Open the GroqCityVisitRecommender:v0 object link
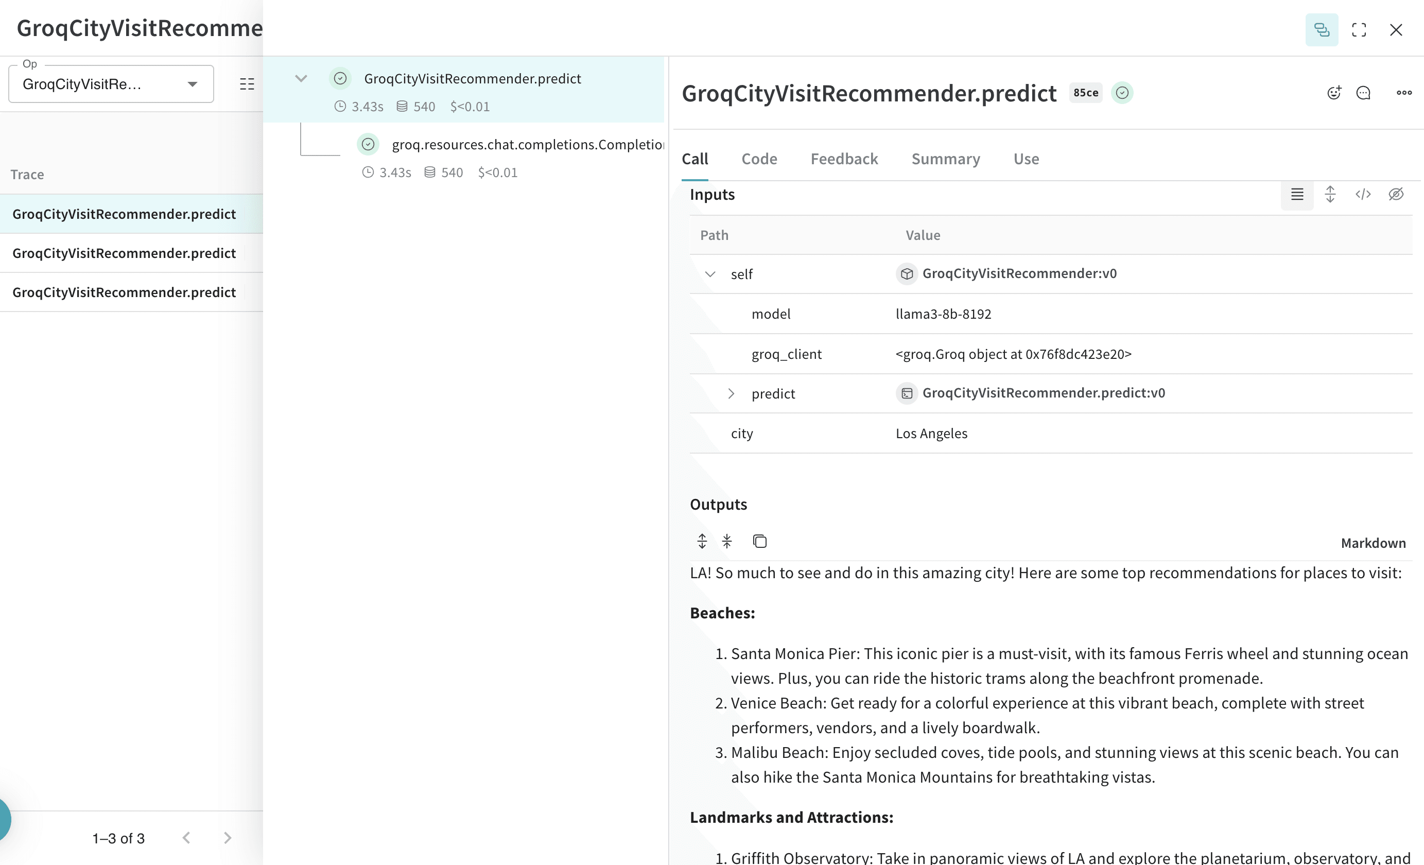Image resolution: width=1424 pixels, height=865 pixels. coord(1019,273)
